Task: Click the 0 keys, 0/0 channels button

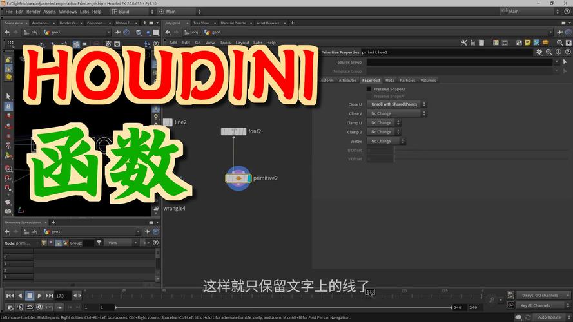Action: pyautogui.click(x=543, y=296)
